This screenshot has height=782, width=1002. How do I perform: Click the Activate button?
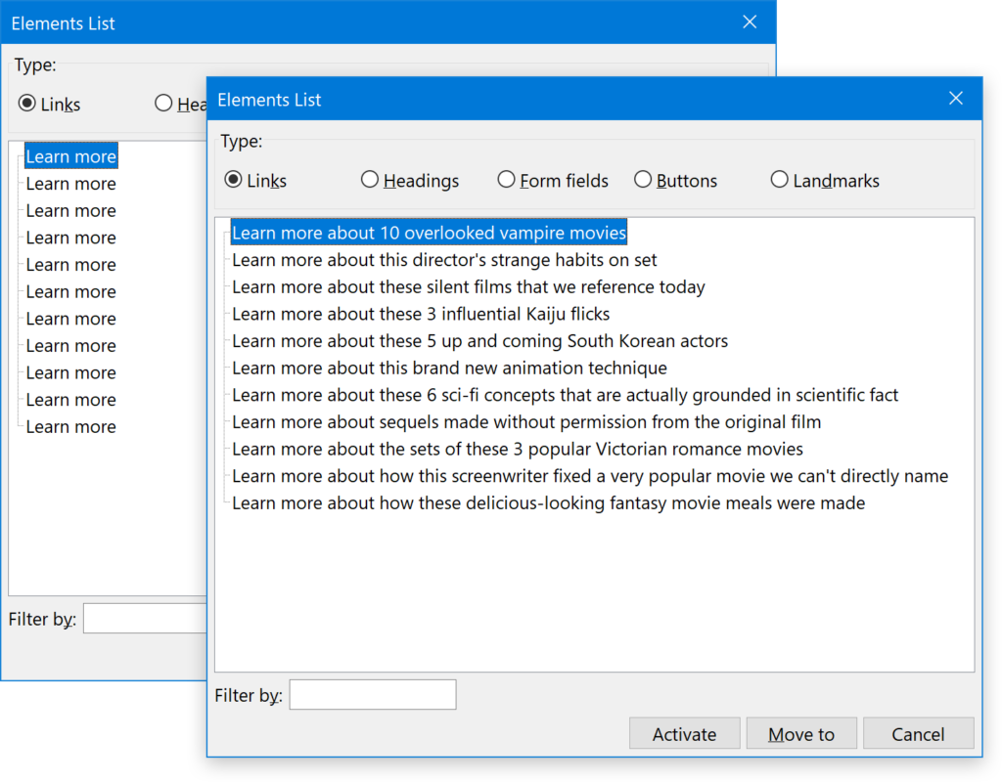[x=684, y=733]
